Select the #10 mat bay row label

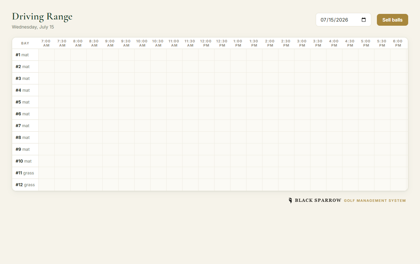click(25, 161)
